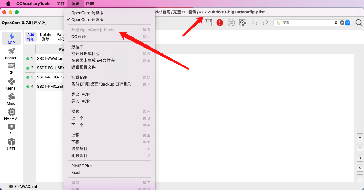Select 下移 menu item
The width and height of the screenshot is (364, 190).
(x=110, y=142)
